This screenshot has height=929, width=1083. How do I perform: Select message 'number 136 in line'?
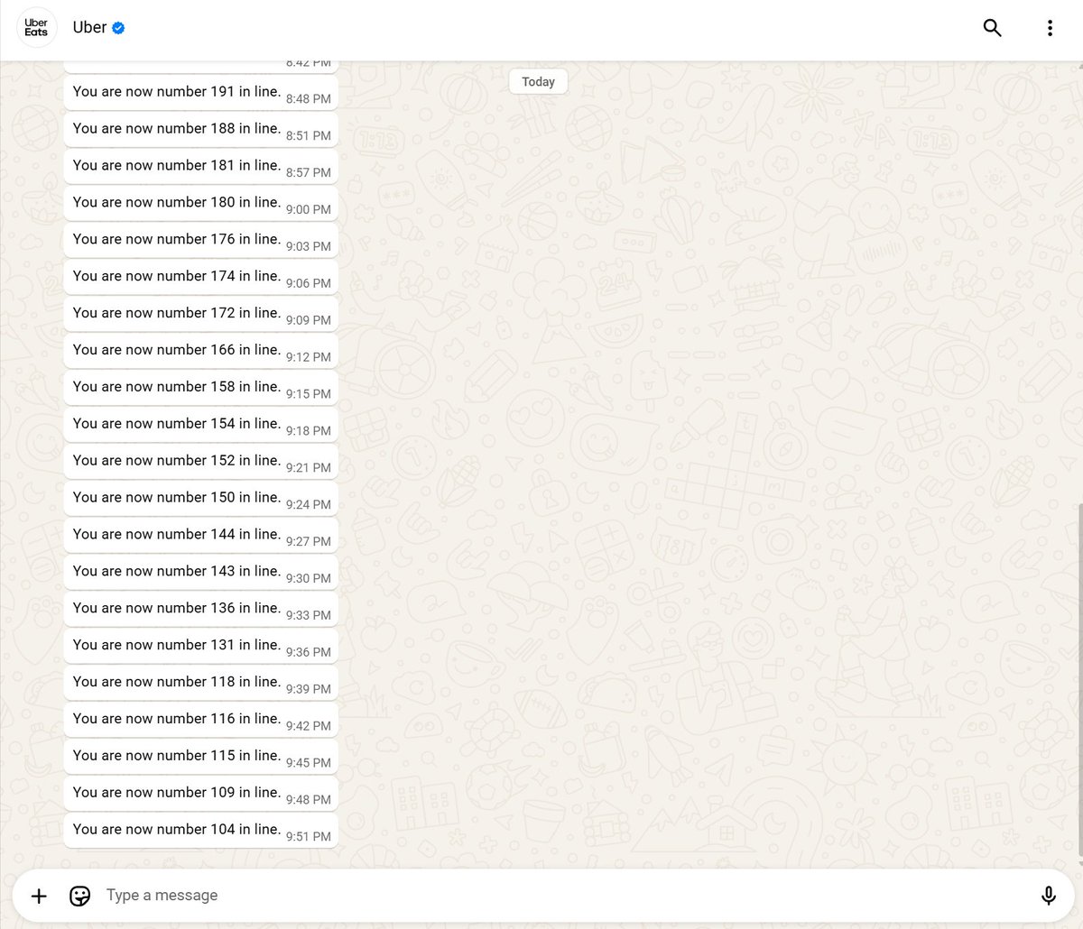(200, 612)
